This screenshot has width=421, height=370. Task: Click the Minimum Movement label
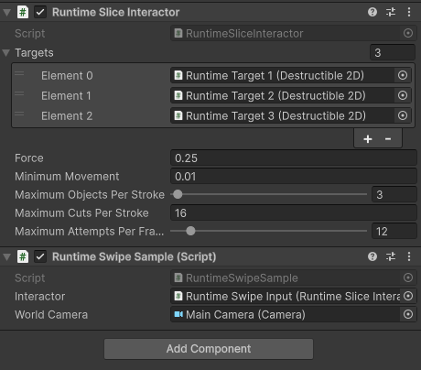click(67, 176)
